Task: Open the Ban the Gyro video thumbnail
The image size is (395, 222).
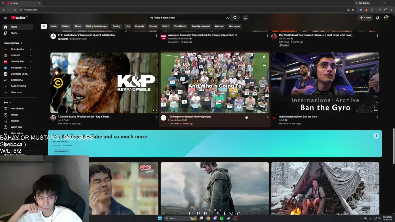Action: (325, 83)
